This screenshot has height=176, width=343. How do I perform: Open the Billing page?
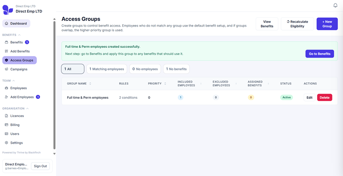[x=12, y=125]
